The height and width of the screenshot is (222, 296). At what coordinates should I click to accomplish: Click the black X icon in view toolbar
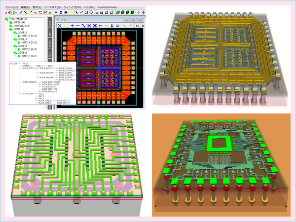[x=60, y=25]
